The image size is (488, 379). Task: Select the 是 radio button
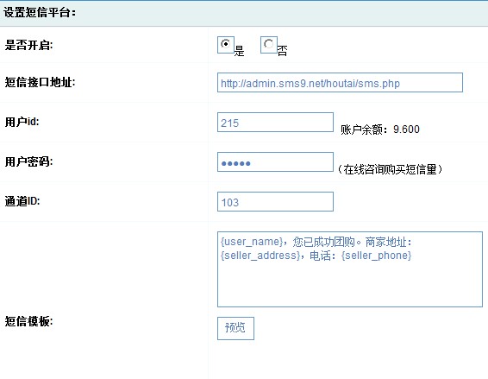pyautogui.click(x=226, y=45)
